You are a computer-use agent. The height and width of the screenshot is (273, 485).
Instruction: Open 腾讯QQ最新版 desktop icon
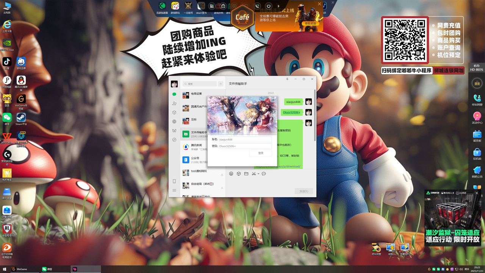tap(21, 83)
